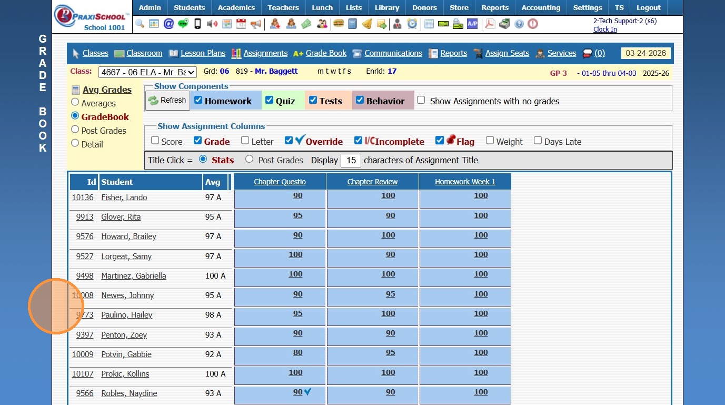This screenshot has height=405, width=725.
Task: Open the Assign Seats link
Action: click(x=507, y=53)
